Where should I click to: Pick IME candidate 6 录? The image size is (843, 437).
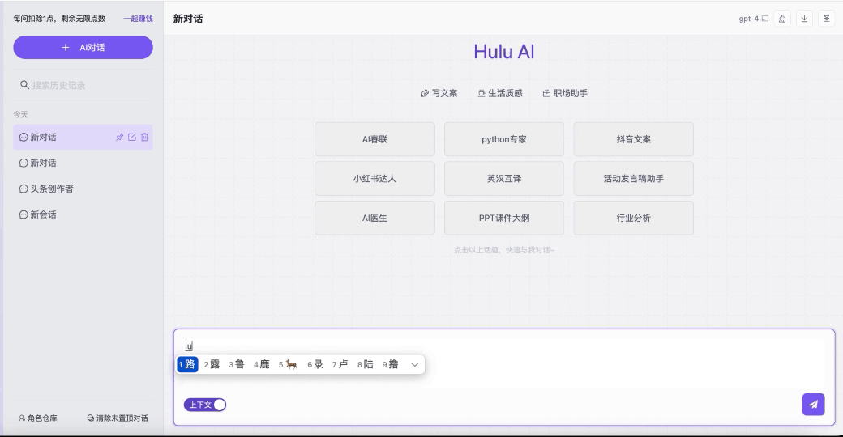pos(315,364)
